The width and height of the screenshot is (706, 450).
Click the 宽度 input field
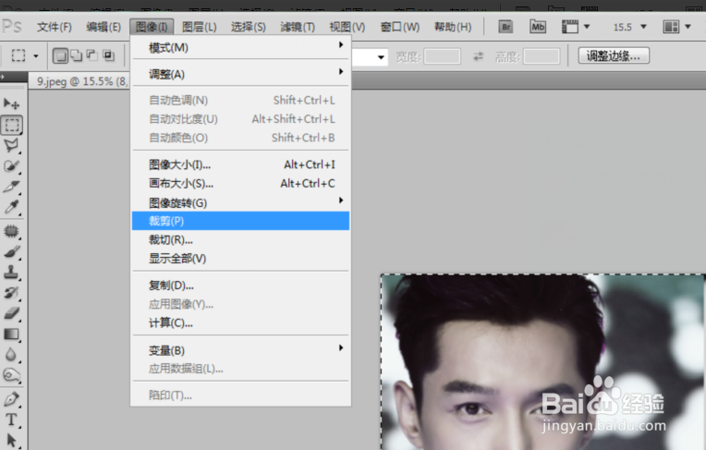(442, 56)
